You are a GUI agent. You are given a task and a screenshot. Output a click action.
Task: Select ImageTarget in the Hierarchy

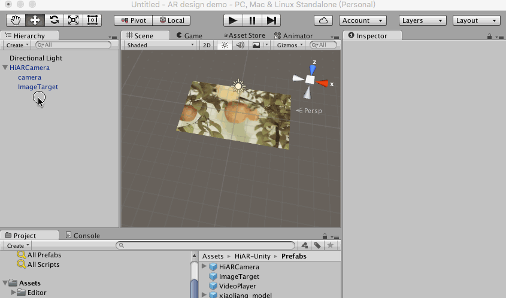tap(38, 87)
